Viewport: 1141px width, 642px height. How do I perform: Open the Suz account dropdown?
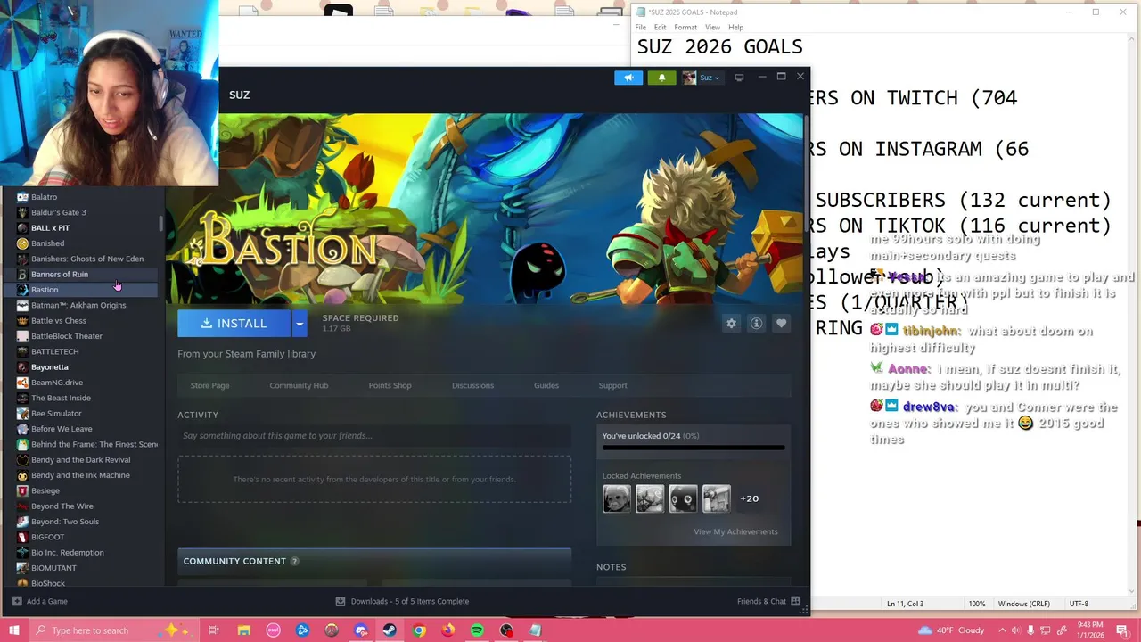(x=702, y=78)
